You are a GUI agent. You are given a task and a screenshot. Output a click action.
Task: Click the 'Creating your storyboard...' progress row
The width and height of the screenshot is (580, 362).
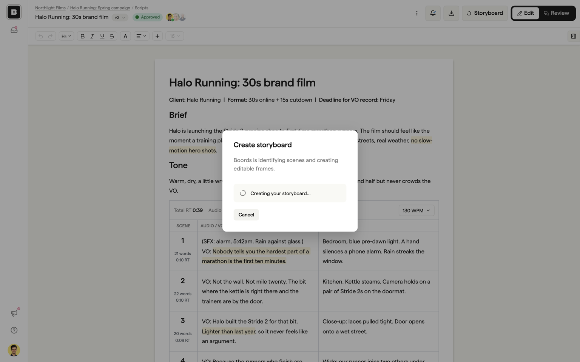[290, 193]
